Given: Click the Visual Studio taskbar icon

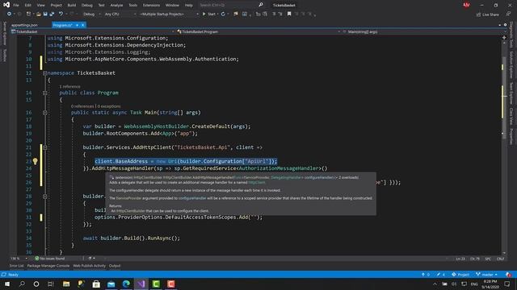Looking at the screenshot, I should (141, 284).
